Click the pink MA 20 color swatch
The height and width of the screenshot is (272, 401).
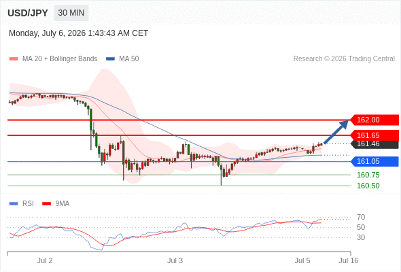tap(14, 59)
